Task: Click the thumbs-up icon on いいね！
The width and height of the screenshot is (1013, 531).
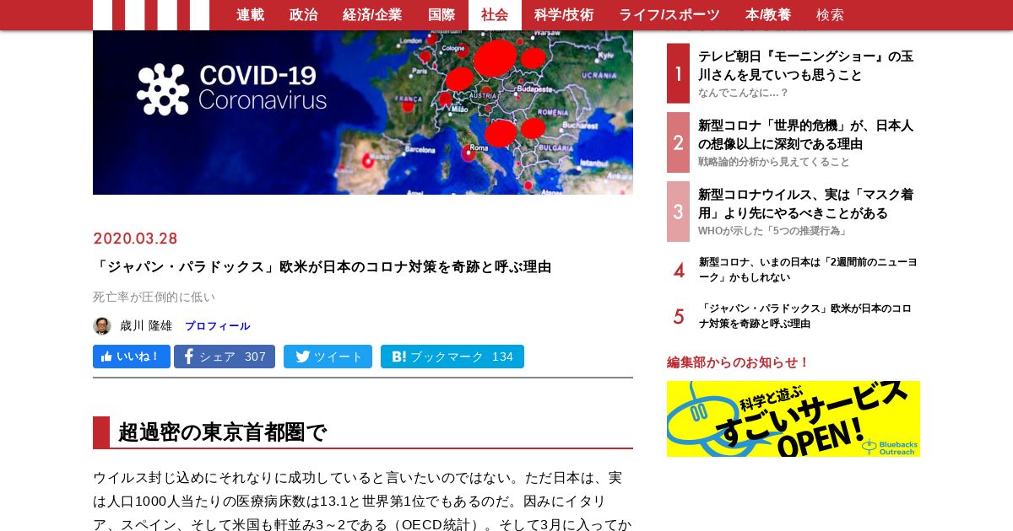Action: pyautogui.click(x=106, y=357)
